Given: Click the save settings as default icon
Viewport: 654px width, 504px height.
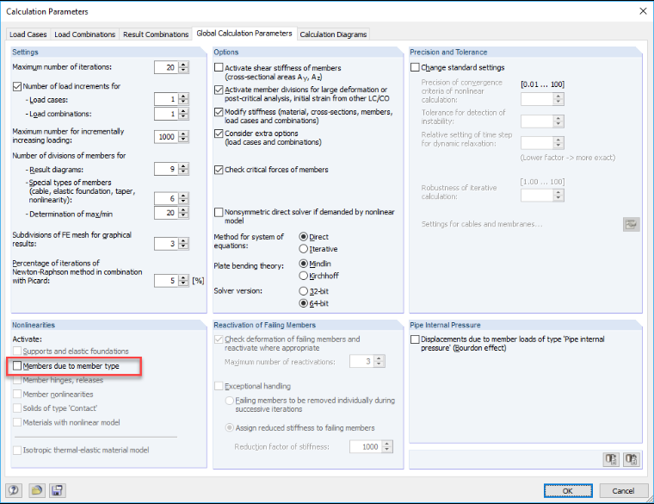Looking at the screenshot, I should point(57,490).
